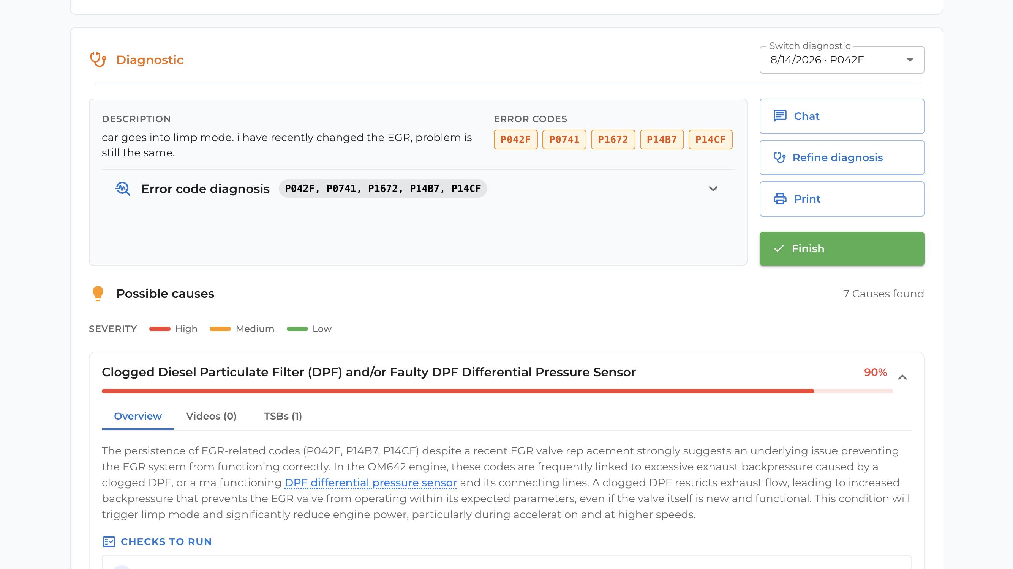
Task: Click the Diagnostic stethoscope icon
Action: pos(98,60)
